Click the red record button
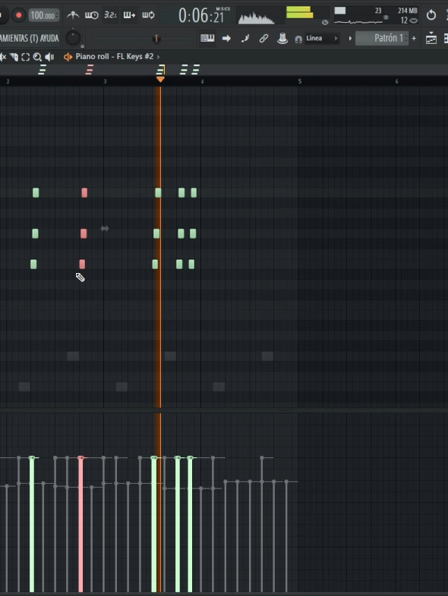 pos(18,15)
